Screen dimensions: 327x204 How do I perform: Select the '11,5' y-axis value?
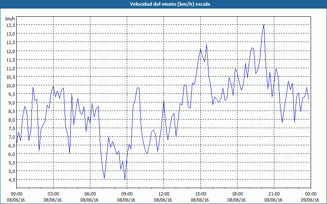click(11, 60)
